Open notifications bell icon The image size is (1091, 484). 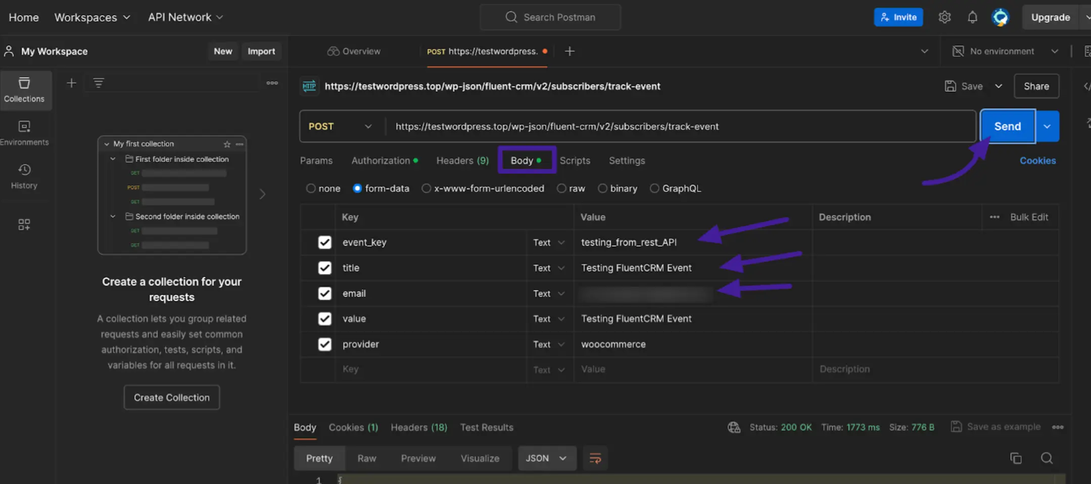[972, 17]
